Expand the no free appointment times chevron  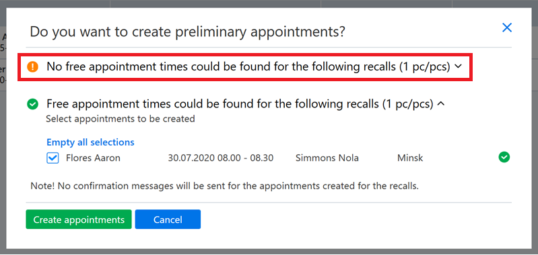pyautogui.click(x=458, y=67)
